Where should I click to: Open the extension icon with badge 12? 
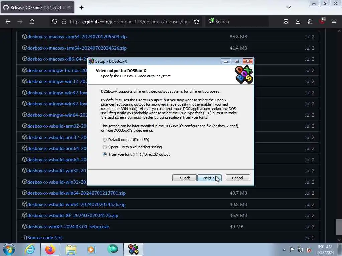pyautogui.click(x=322, y=21)
